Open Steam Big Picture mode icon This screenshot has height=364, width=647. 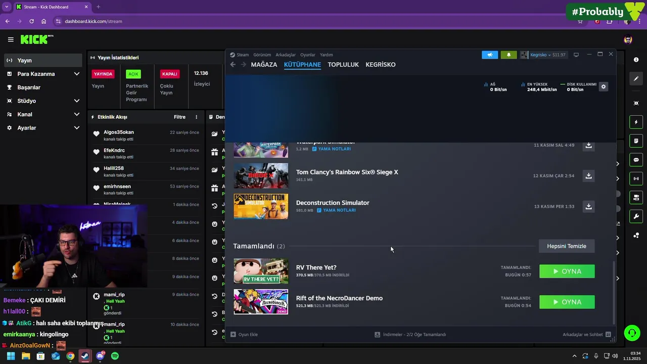576,55
